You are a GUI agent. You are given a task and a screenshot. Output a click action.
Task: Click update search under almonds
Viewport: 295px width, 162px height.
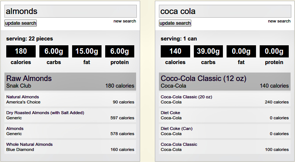tap(21, 23)
